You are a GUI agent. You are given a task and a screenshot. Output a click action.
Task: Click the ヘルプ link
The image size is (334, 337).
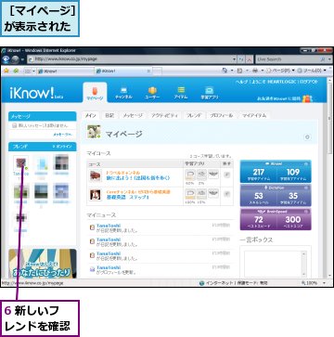pyautogui.click(x=241, y=82)
